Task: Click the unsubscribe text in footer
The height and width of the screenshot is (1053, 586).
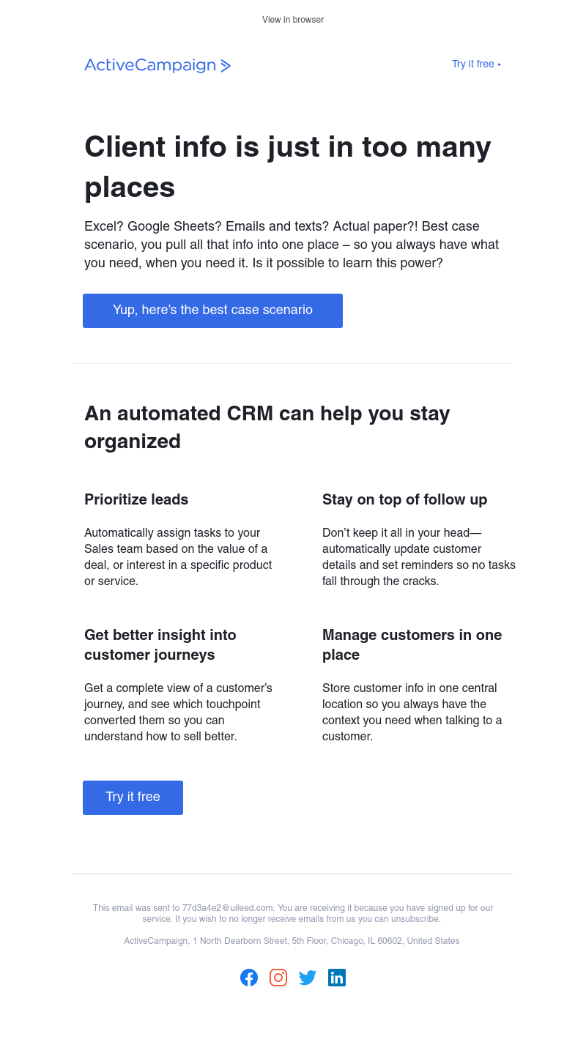Action: [418, 919]
